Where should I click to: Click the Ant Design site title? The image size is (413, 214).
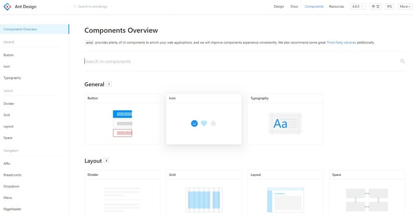[25, 7]
